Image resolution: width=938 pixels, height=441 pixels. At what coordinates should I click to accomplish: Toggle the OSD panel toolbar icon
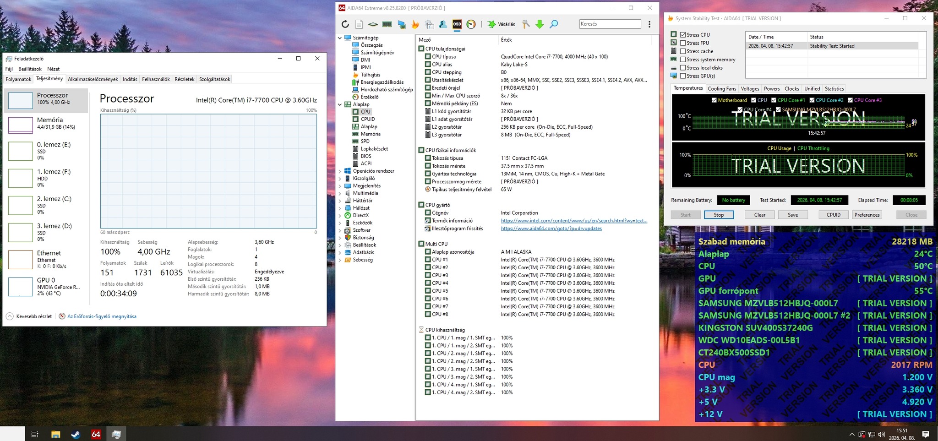(x=457, y=24)
